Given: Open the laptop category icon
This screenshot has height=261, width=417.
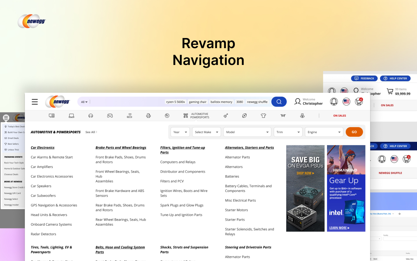Looking at the screenshot, I should pos(71,116).
